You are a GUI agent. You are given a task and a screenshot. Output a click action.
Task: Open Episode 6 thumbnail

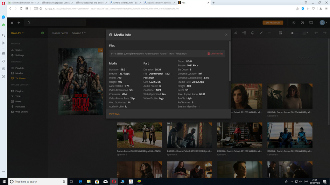(189, 135)
